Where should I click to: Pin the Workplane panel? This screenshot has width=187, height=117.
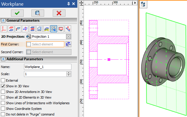[x=68, y=4]
